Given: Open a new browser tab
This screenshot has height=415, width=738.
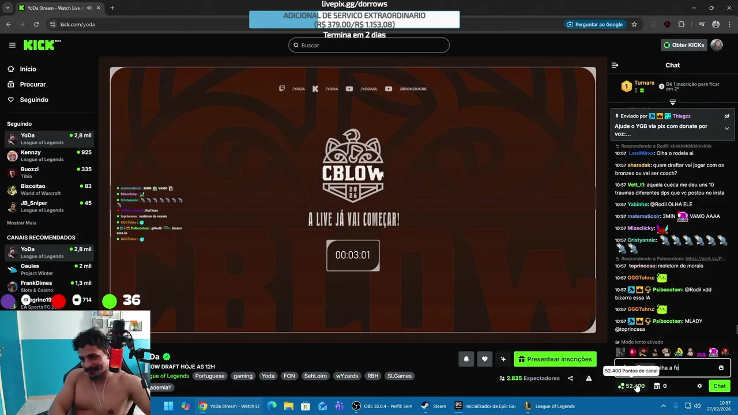Looking at the screenshot, I should click(x=112, y=8).
